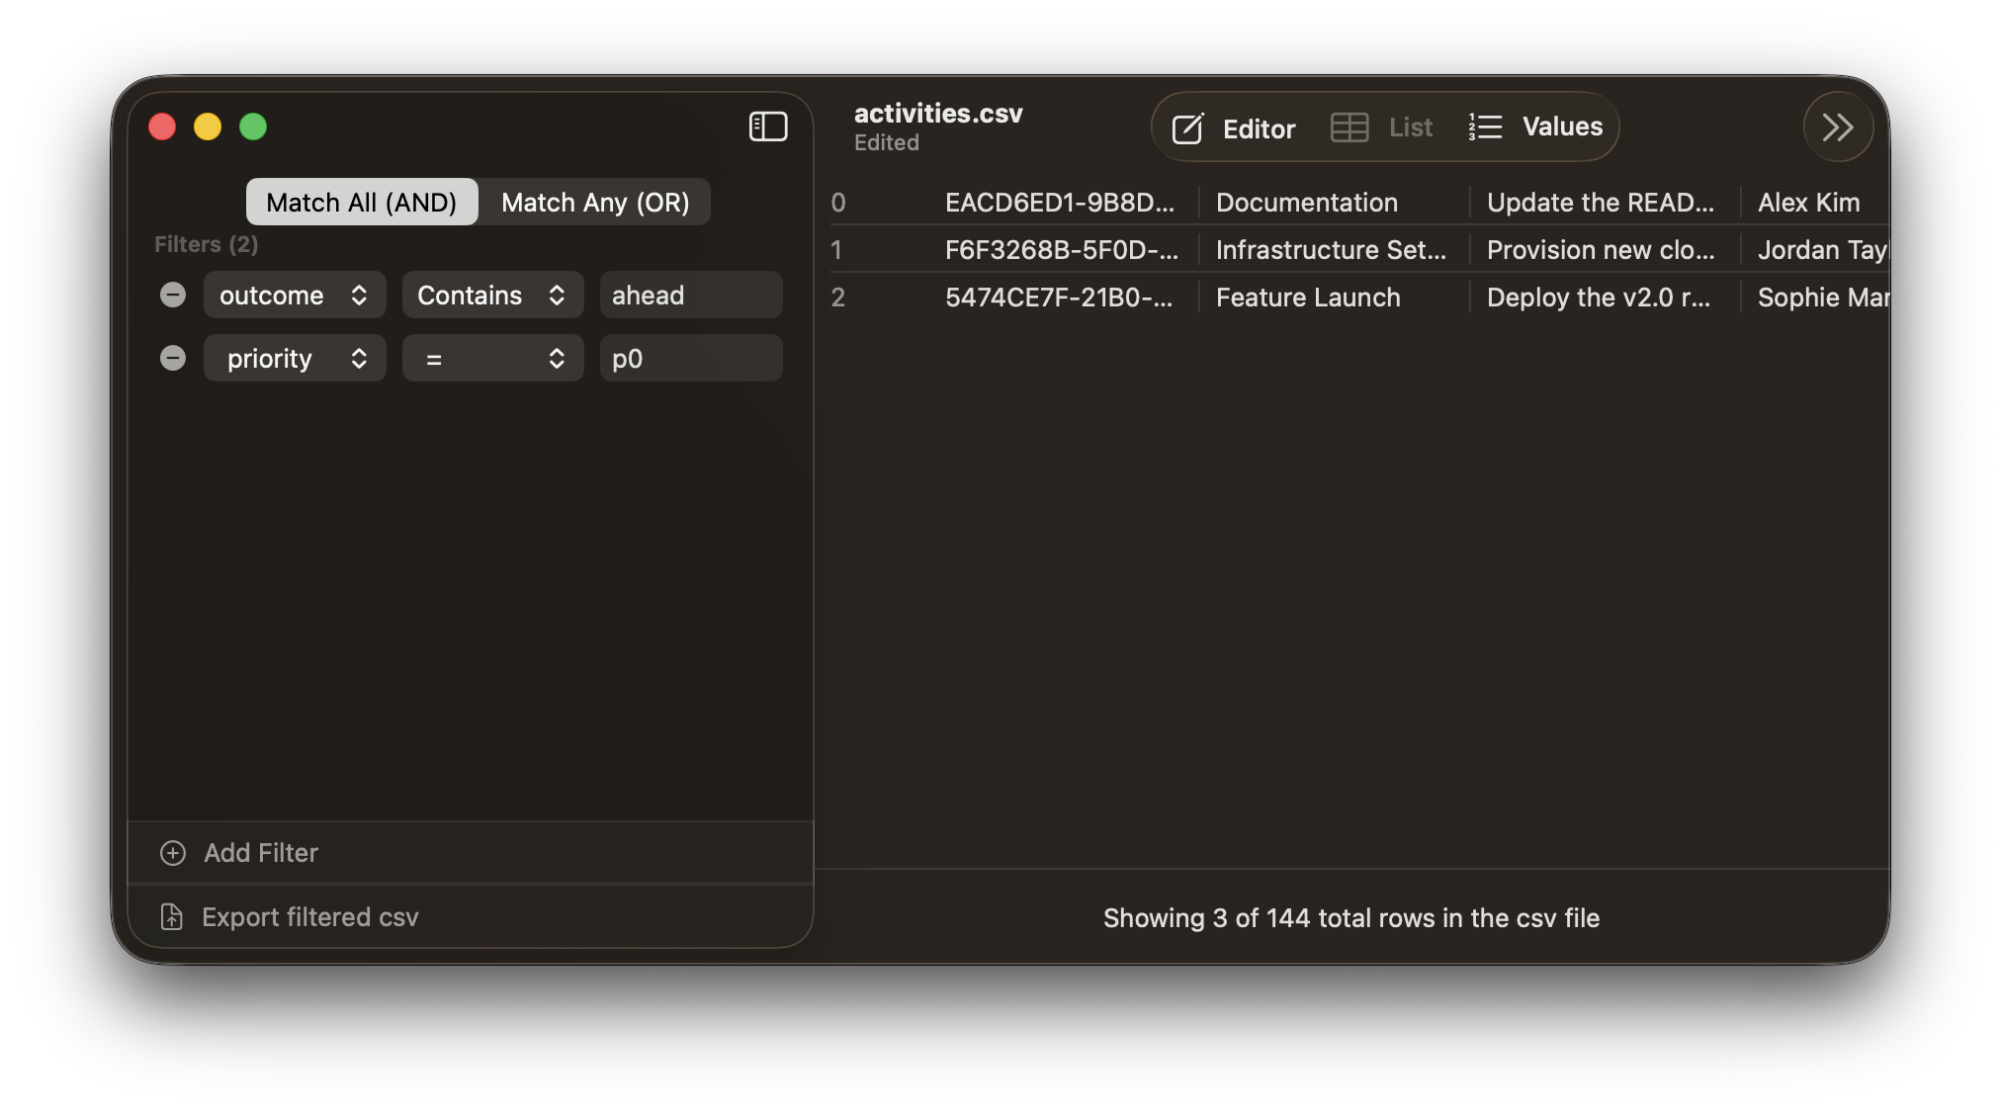Click the ahead filter value field
Screen dimensions: 2001x1111
tap(690, 295)
